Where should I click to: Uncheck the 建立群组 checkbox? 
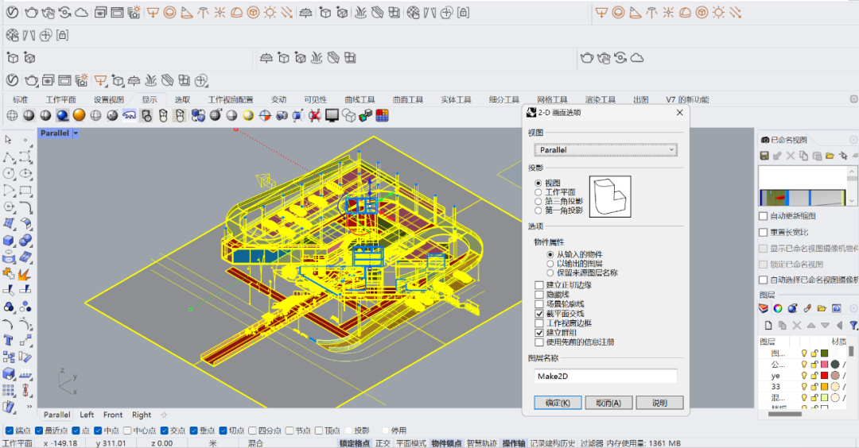(x=539, y=333)
